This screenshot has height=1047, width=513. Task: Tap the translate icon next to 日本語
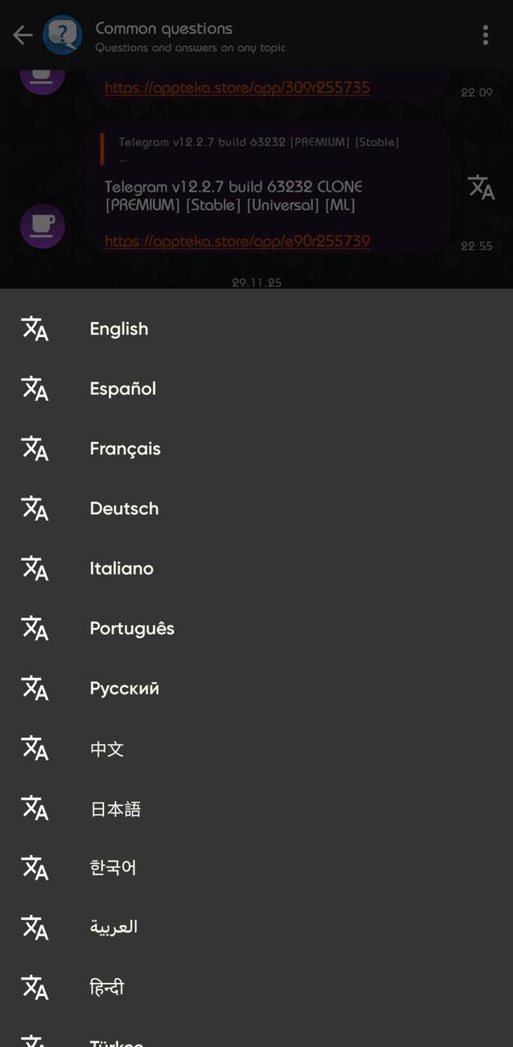34,808
